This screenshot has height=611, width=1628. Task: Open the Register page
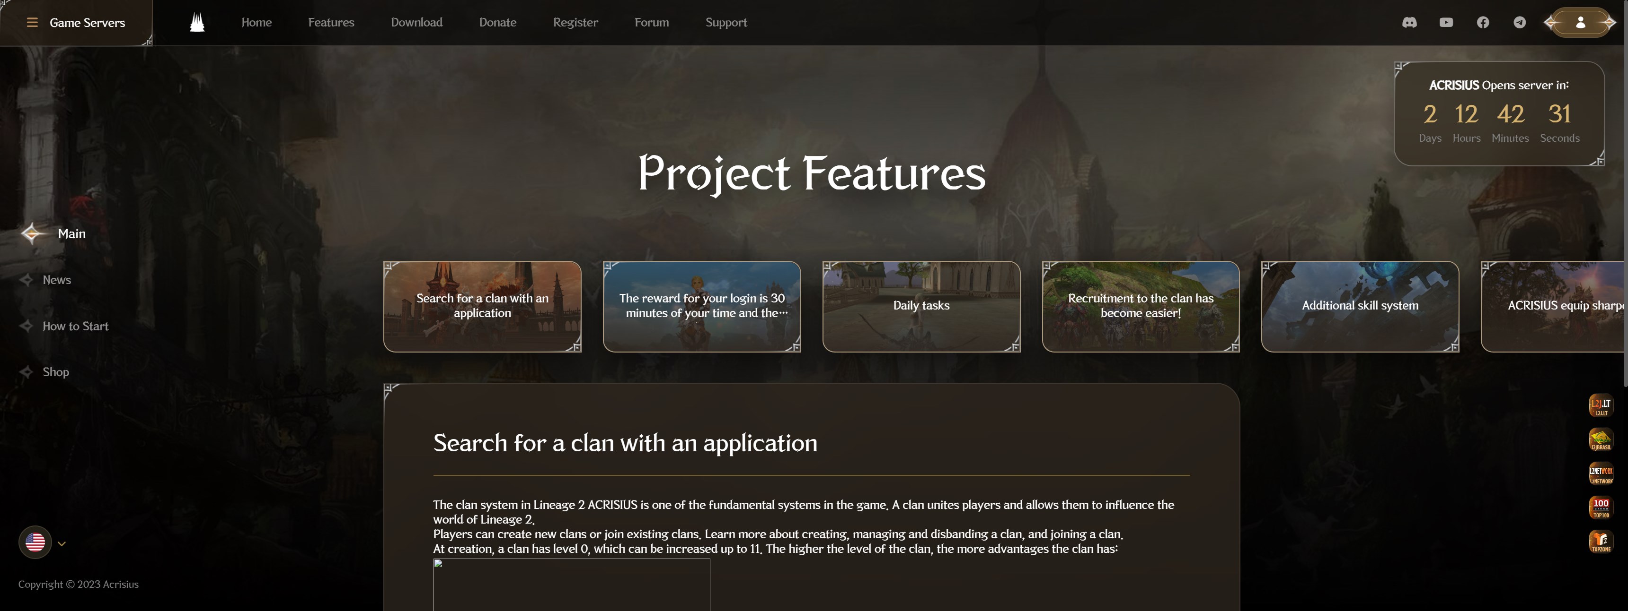coord(575,23)
